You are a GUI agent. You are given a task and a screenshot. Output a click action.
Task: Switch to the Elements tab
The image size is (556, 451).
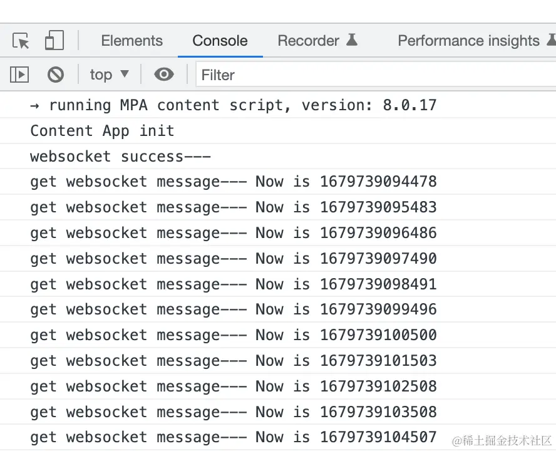tap(131, 41)
